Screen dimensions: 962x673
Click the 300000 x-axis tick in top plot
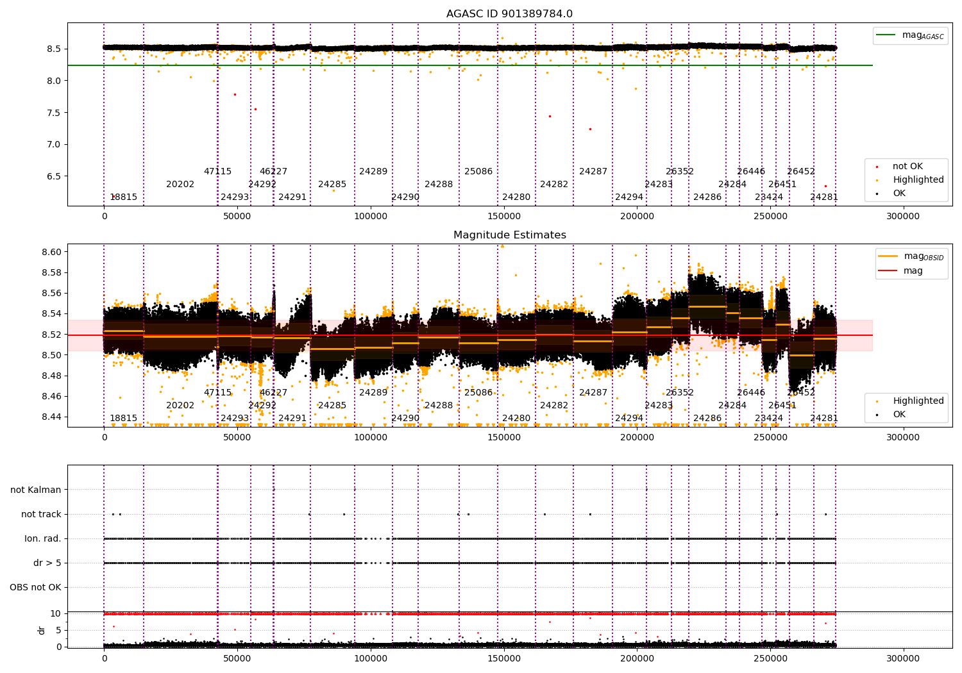click(x=903, y=217)
